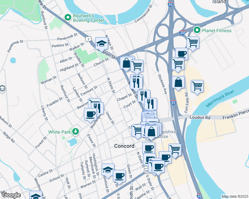This screenshot has height=199, width=249.
Task: Click the Map data ©2025 attribution
Action: 235,197
